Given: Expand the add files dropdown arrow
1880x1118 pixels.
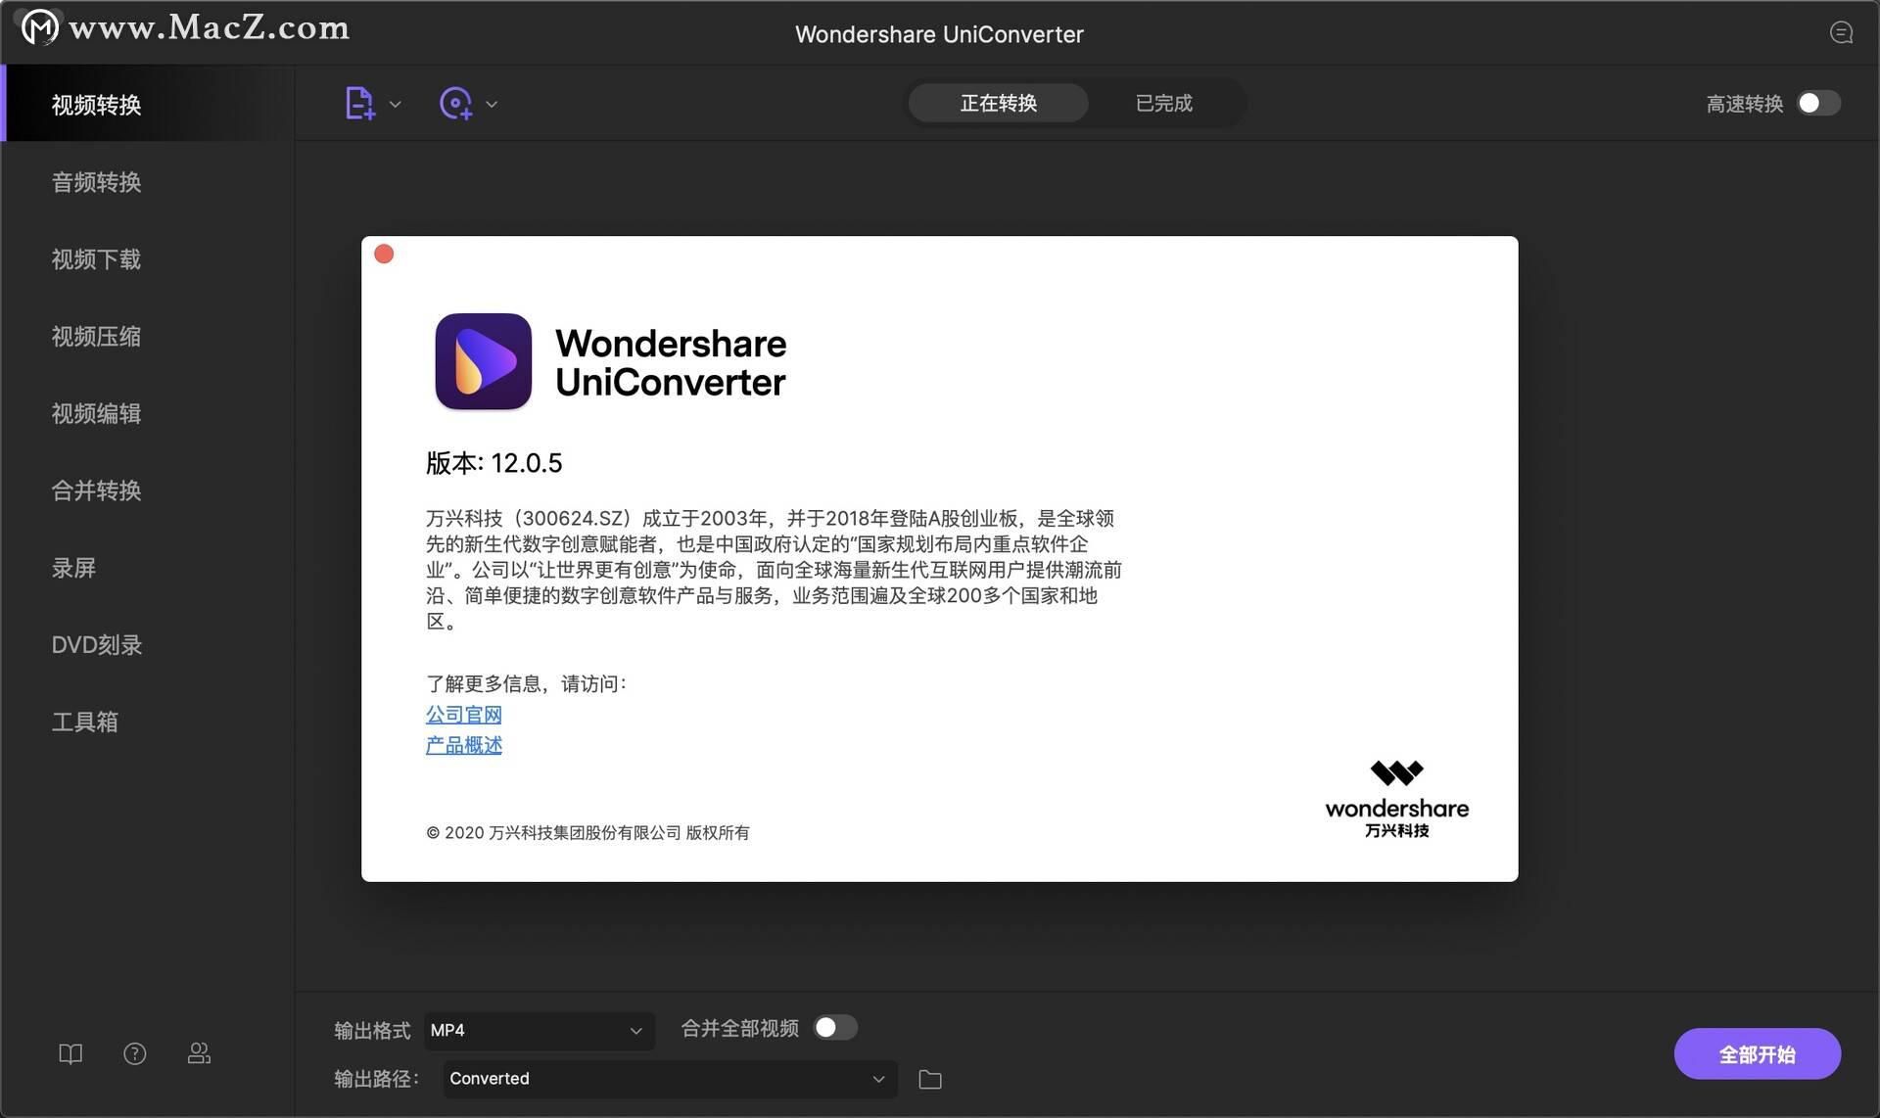Looking at the screenshot, I should point(396,103).
